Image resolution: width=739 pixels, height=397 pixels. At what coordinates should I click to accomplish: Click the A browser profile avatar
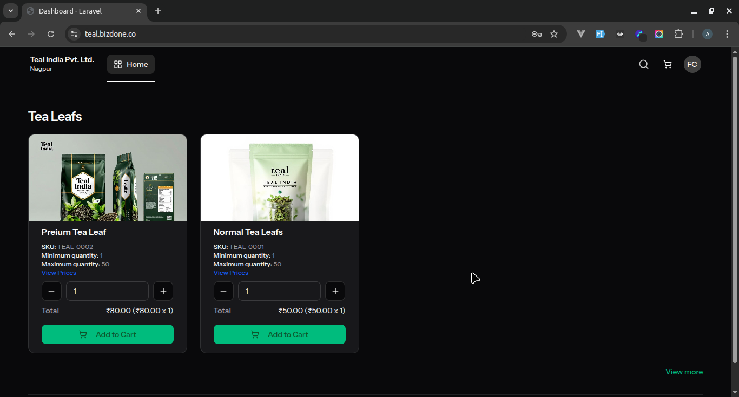[707, 33]
